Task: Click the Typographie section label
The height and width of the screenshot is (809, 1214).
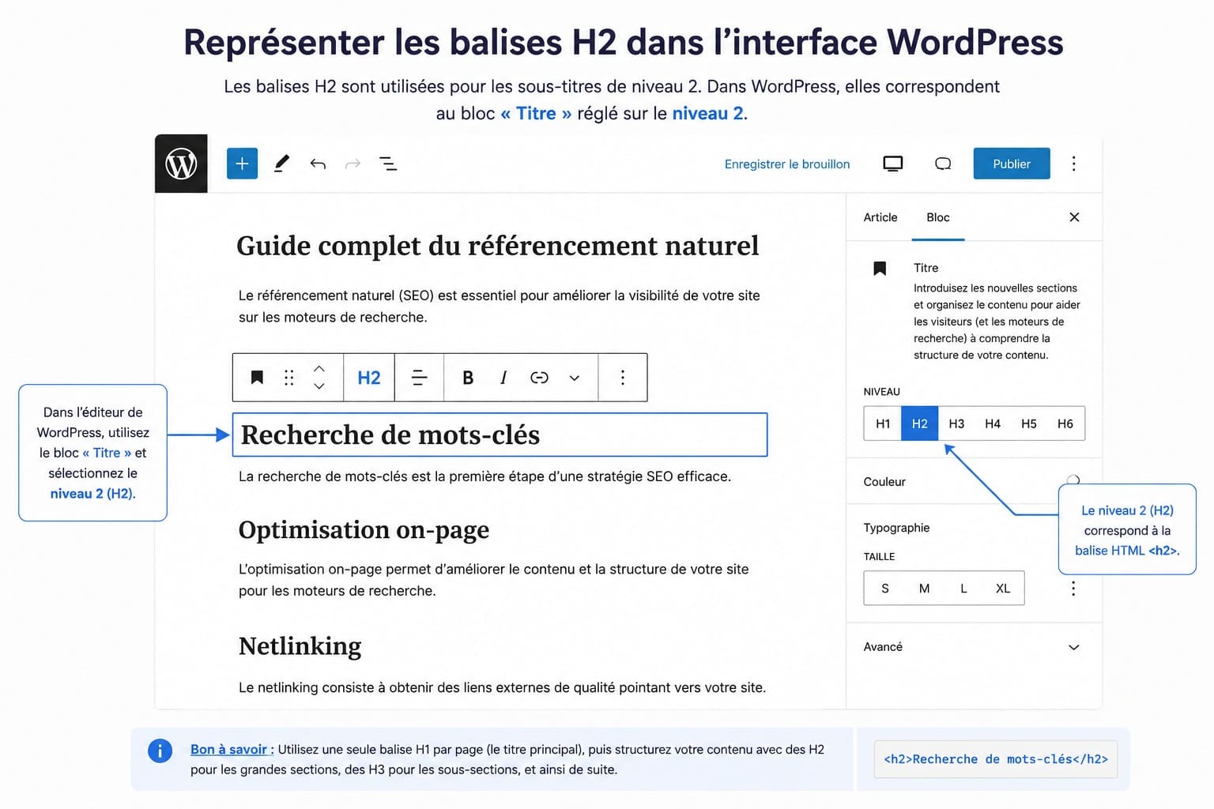Action: [x=896, y=528]
